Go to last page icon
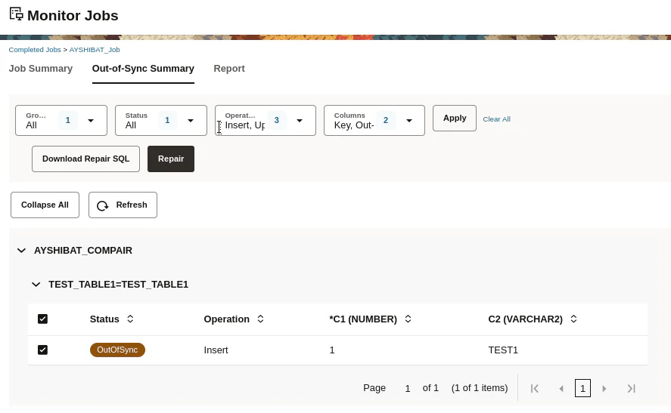Image resolution: width=671 pixels, height=413 pixels. 631,388
